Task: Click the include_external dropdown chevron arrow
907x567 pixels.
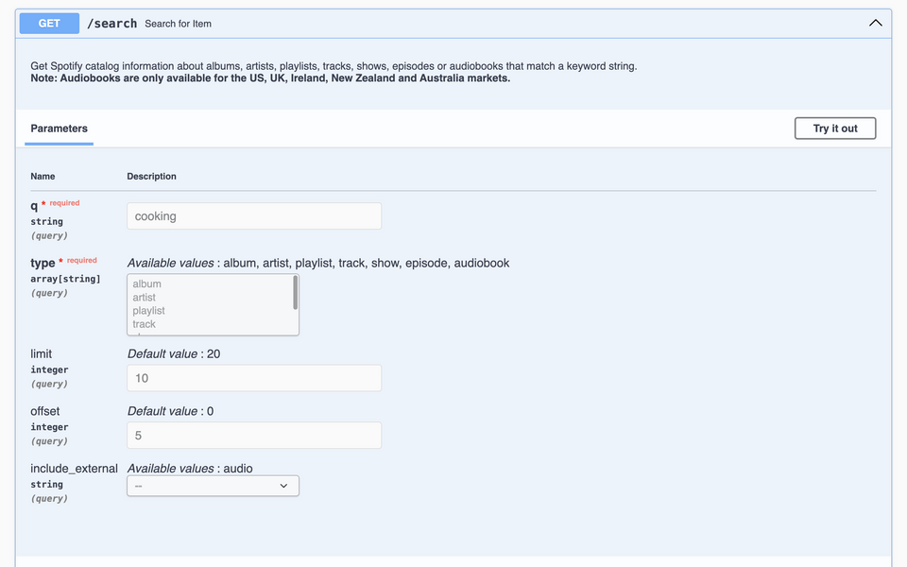Action: 283,485
